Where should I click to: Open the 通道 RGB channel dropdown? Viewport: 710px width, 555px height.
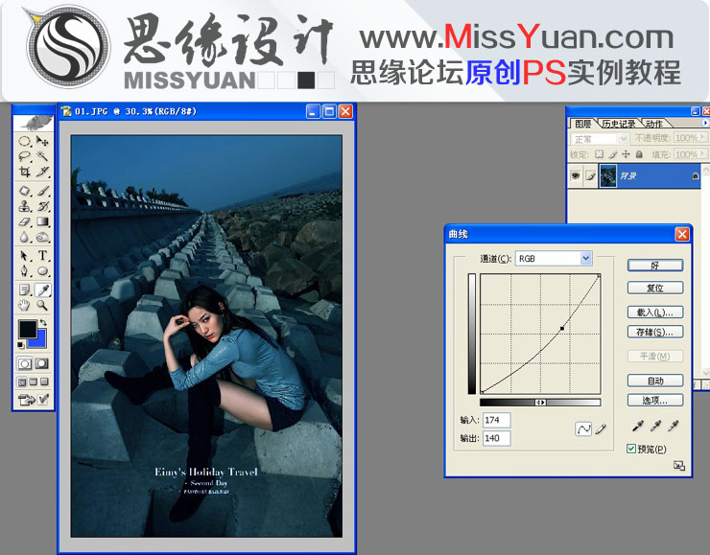click(586, 258)
